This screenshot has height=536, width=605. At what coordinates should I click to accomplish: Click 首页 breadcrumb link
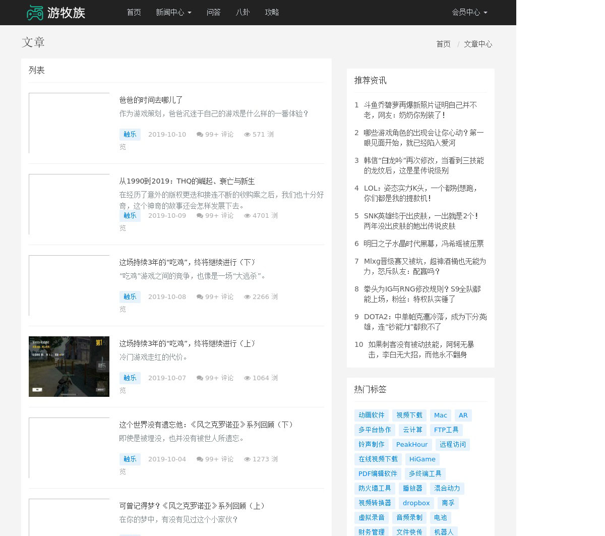pos(443,44)
